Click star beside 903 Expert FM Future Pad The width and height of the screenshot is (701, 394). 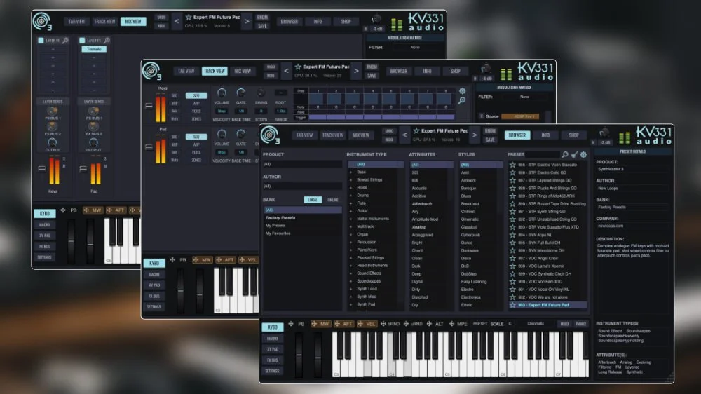[513, 305]
